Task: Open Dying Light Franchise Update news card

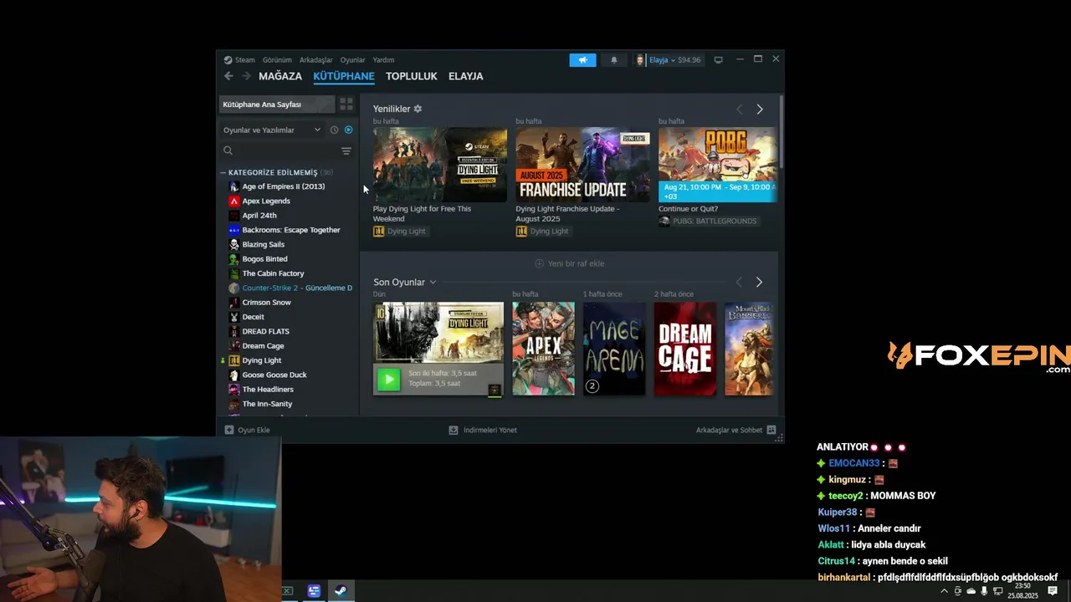Action: click(582, 165)
